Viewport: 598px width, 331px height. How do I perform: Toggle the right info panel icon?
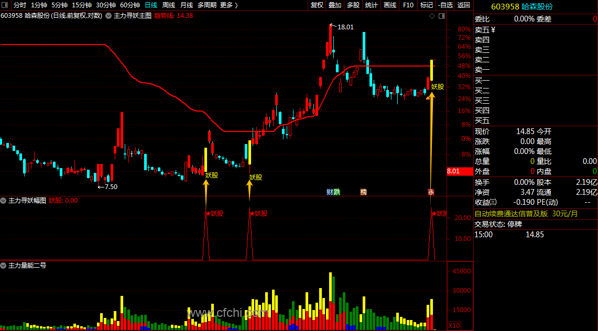click(x=442, y=16)
